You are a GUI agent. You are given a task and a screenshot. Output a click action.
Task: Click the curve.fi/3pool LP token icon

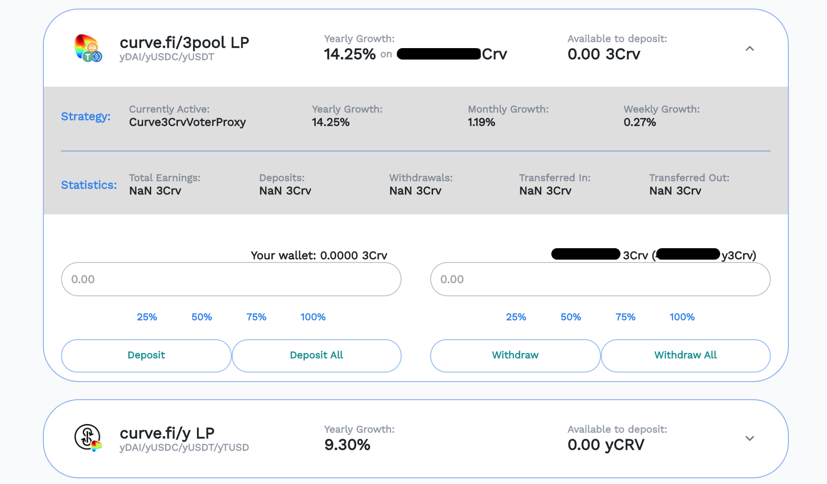click(x=88, y=48)
